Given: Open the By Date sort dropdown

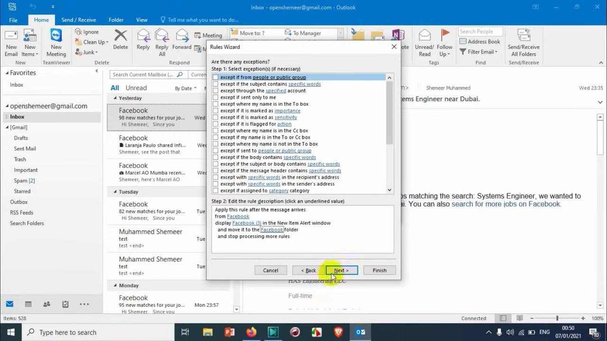Looking at the screenshot, I should point(185,88).
